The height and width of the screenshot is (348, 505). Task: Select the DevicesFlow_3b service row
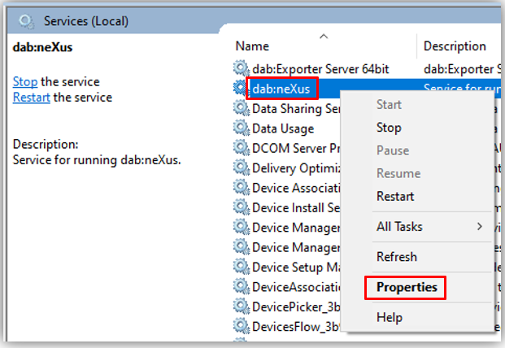tap(296, 327)
